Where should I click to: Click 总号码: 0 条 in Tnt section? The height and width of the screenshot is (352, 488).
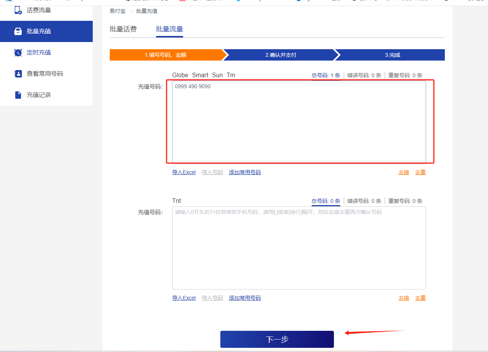click(326, 201)
